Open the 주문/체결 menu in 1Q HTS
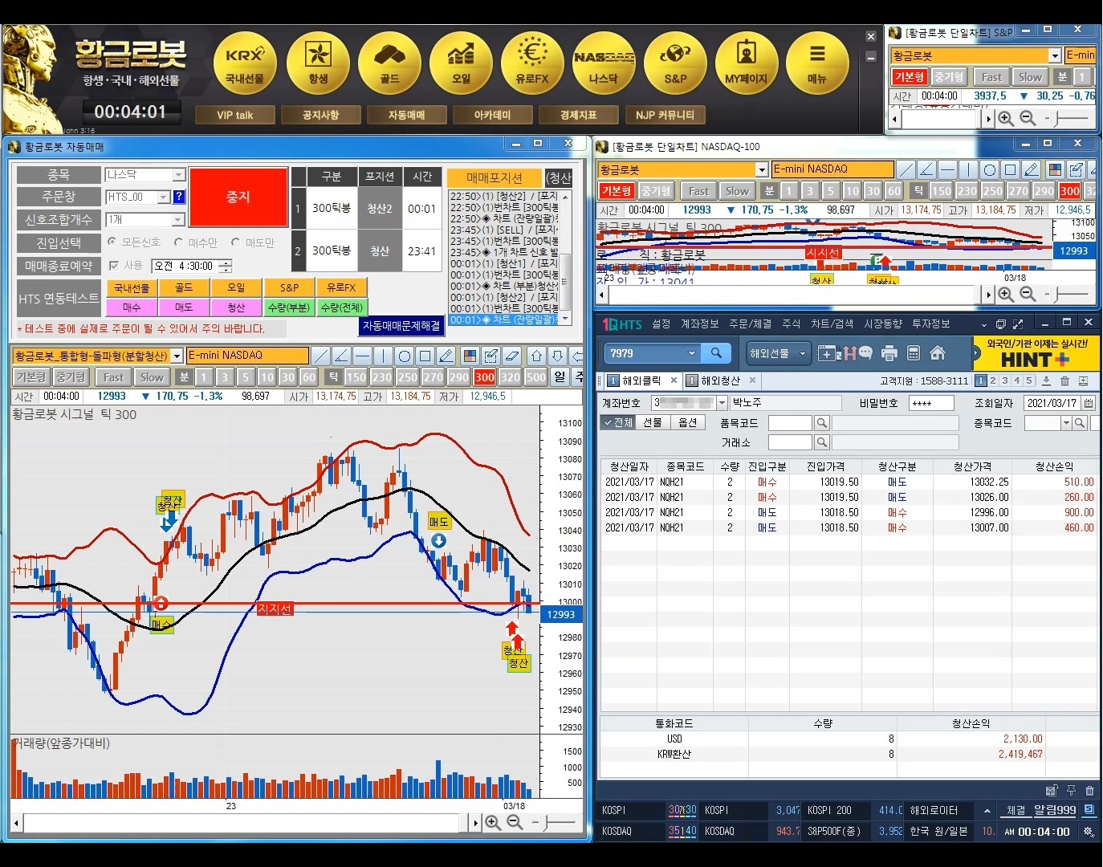 click(750, 324)
